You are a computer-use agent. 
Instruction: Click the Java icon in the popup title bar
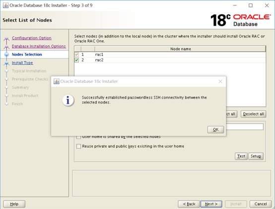tap(56, 81)
